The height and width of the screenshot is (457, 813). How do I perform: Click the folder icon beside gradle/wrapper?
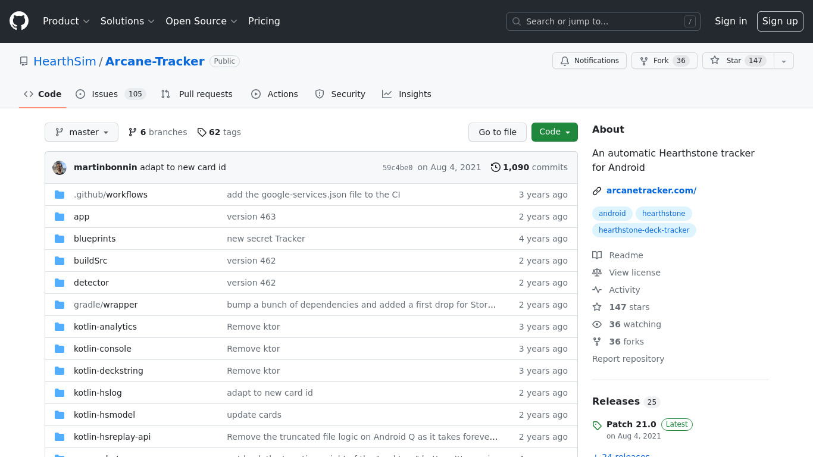[60, 305]
